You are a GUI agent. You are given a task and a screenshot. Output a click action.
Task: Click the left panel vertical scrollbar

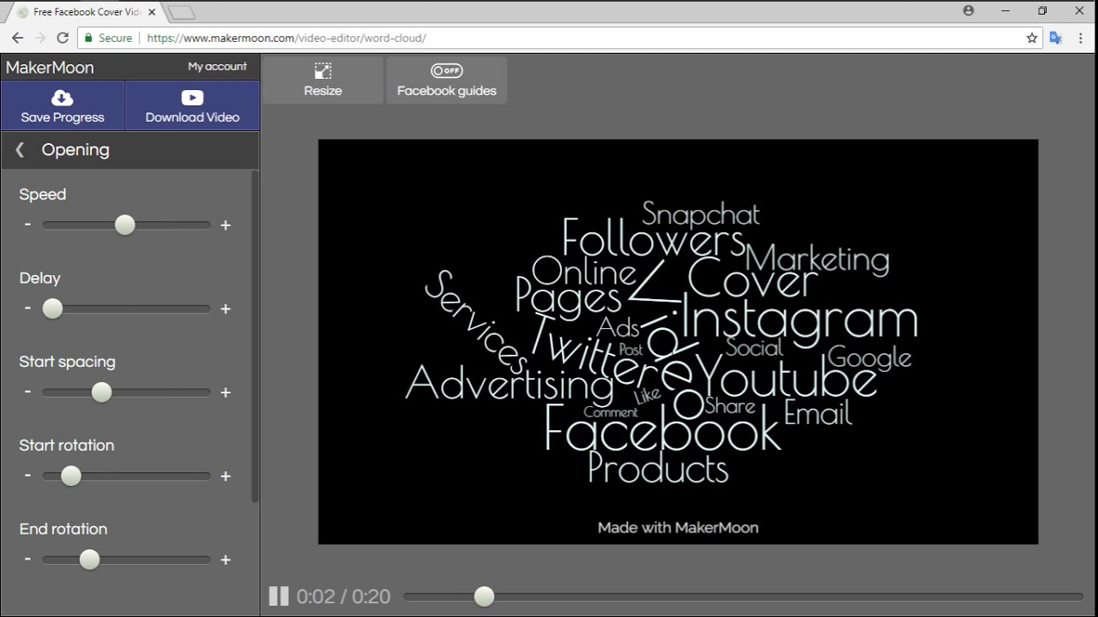(254, 336)
